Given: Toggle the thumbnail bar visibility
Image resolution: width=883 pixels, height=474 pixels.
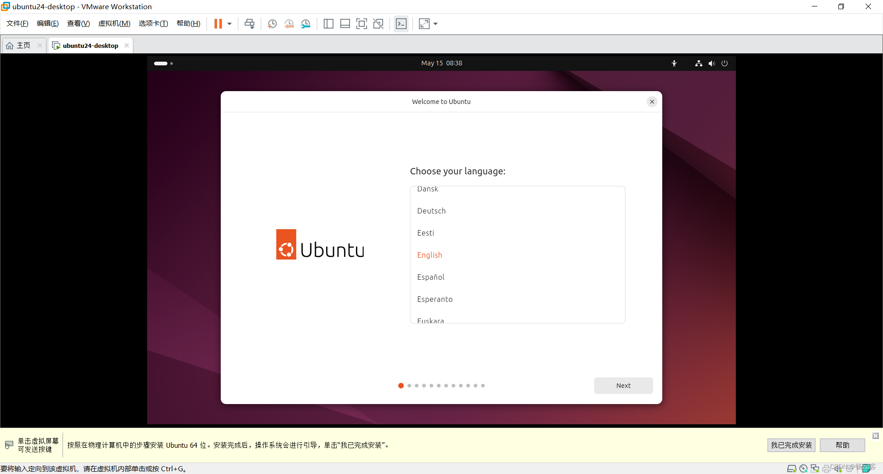Looking at the screenshot, I should tap(345, 23).
